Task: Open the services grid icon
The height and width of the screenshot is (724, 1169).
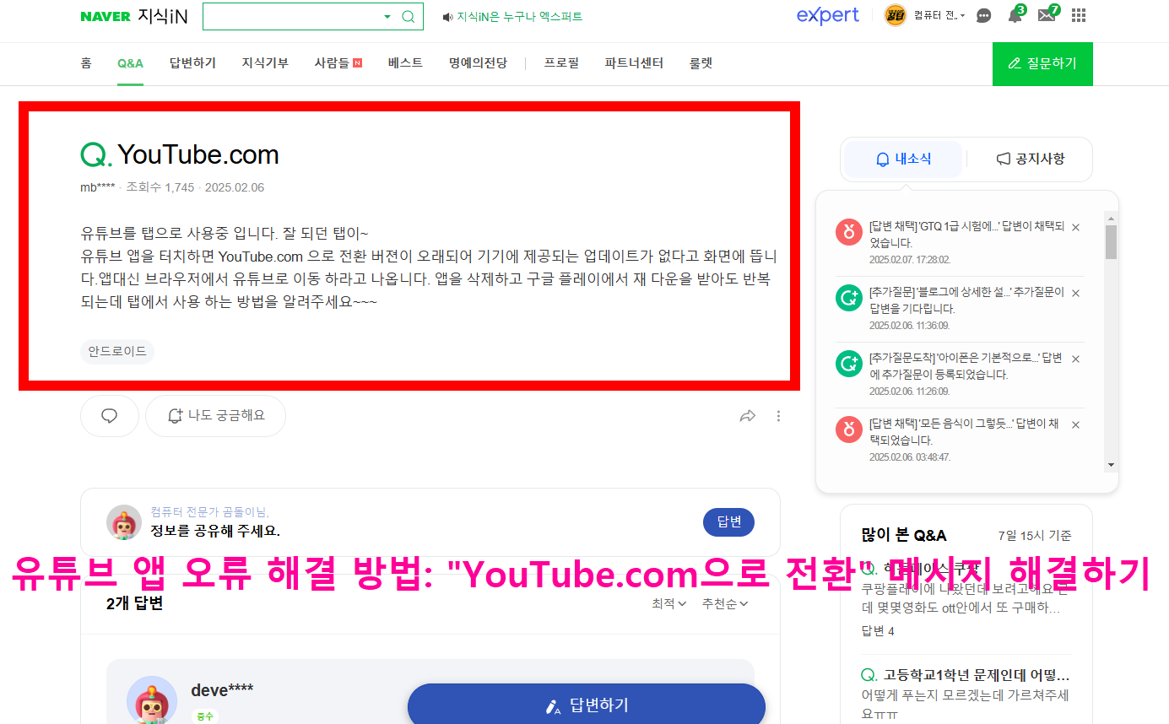Action: [x=1079, y=15]
